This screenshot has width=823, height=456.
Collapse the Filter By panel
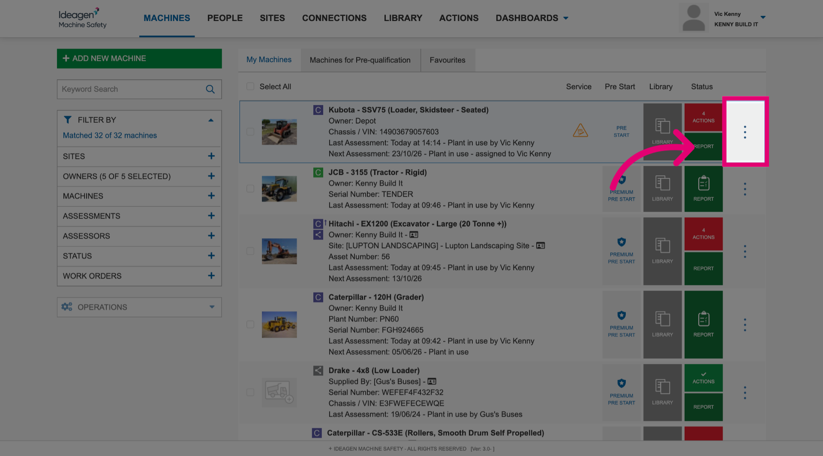[x=211, y=120]
